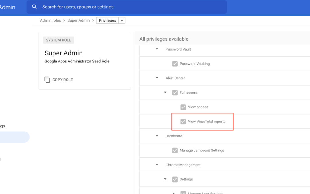The image size is (310, 194).
Task: Open the Privileges dropdown arrow
Action: [122, 20]
